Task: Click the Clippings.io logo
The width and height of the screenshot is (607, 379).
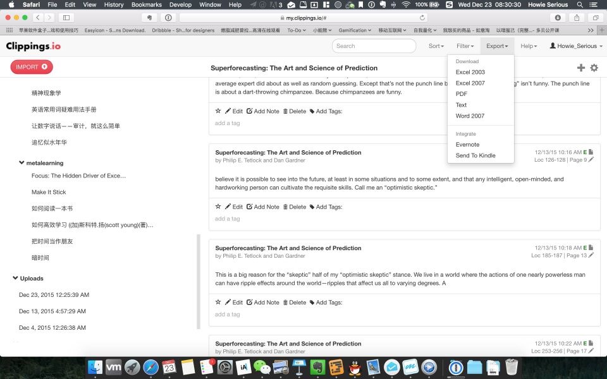Action: coord(34,46)
